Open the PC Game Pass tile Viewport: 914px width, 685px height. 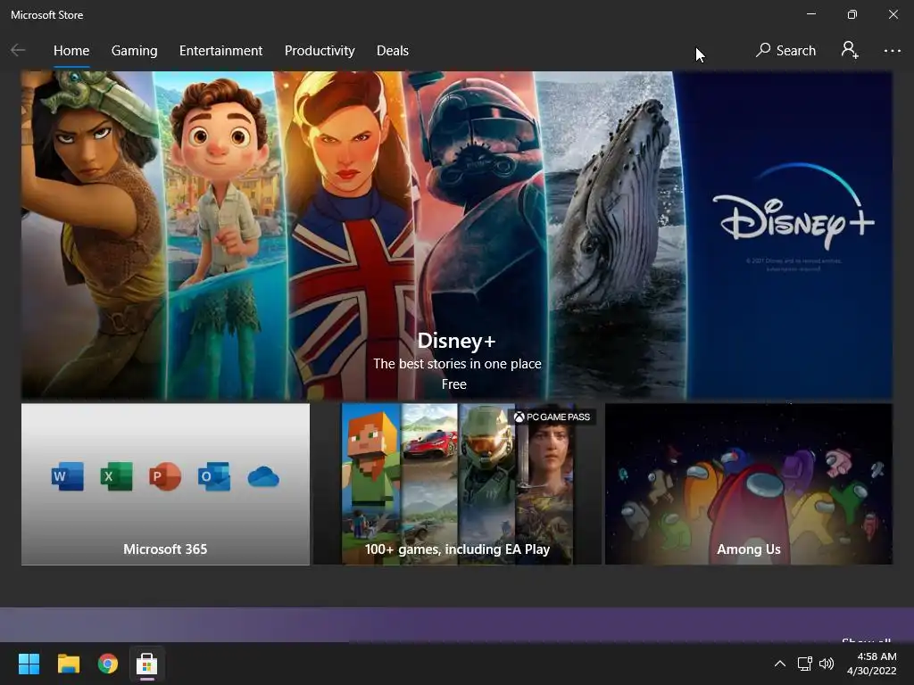[x=457, y=484]
